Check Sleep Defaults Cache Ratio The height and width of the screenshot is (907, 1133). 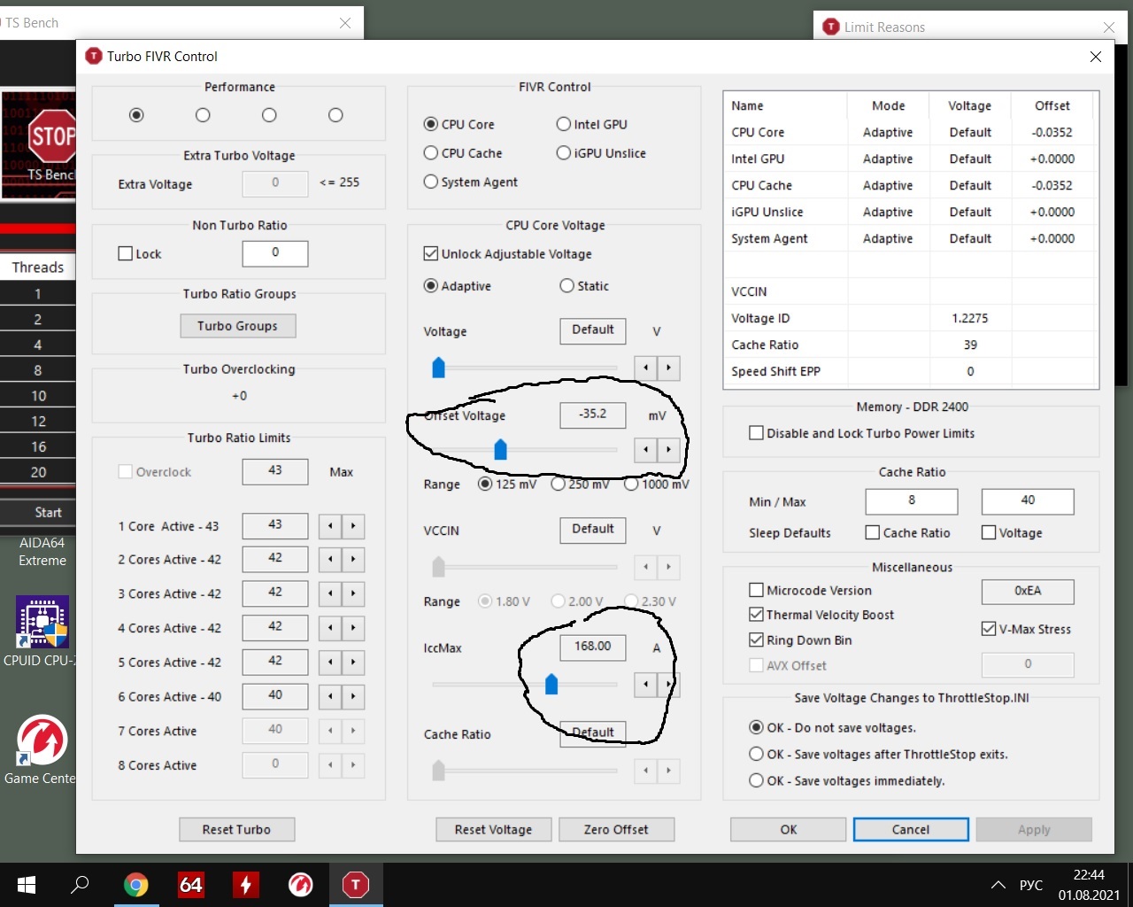click(908, 533)
